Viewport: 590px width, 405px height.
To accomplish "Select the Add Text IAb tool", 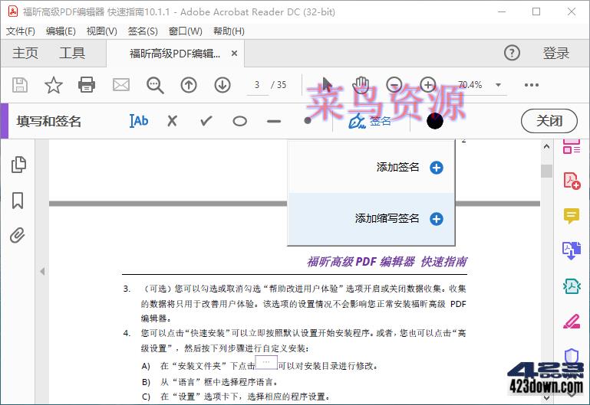I will pyautogui.click(x=138, y=121).
